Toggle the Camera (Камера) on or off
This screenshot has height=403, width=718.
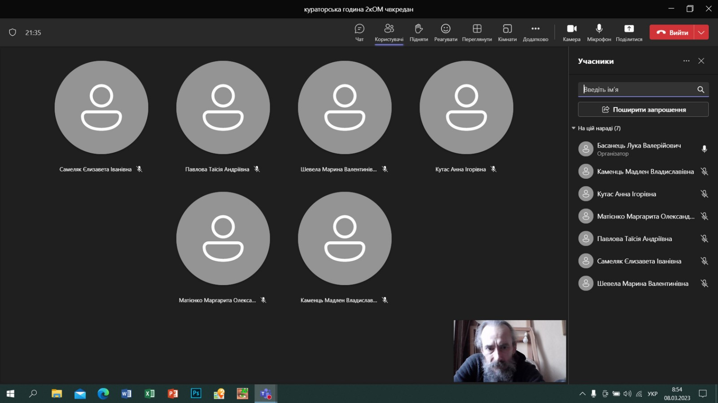coord(572,29)
